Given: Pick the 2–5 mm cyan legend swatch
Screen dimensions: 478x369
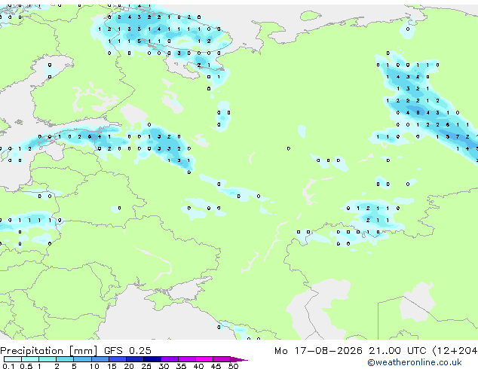Looking at the screenshot, I should 65,359.
